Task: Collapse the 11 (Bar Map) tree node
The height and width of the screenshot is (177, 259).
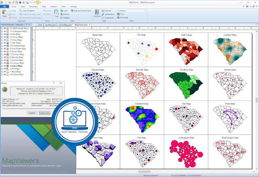Action: tap(2, 43)
